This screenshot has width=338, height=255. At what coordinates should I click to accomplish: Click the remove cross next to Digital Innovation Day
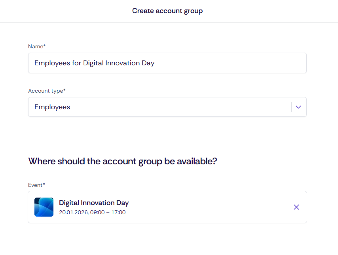(296, 207)
